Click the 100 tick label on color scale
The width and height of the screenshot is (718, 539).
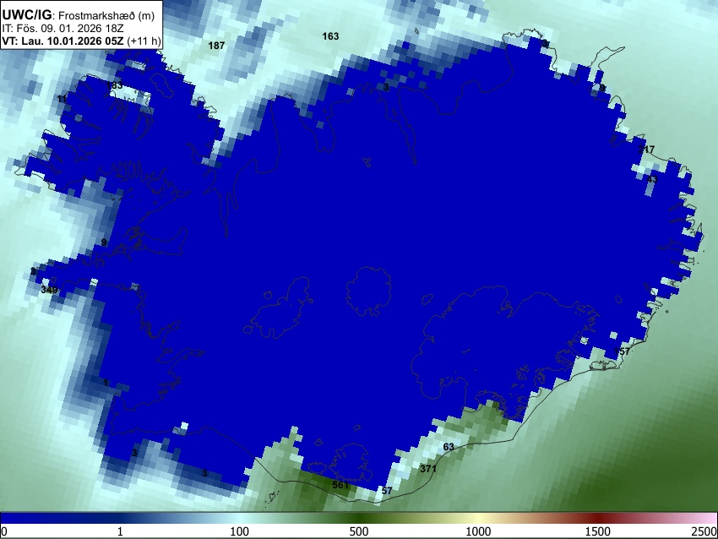pos(239,531)
